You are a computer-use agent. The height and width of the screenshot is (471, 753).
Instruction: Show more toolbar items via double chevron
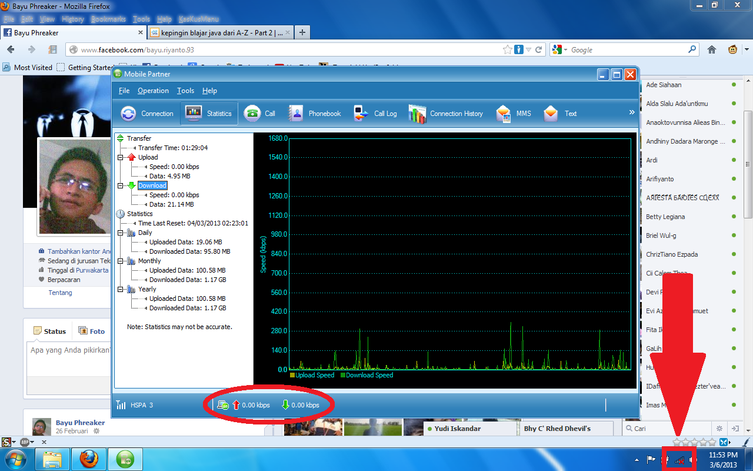pos(632,112)
